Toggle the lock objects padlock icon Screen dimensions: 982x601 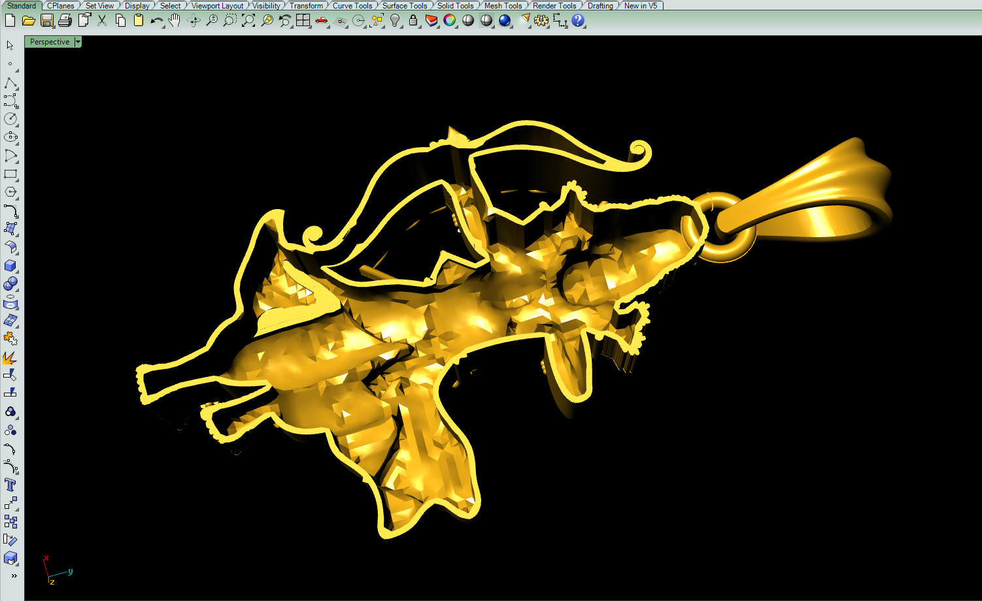413,21
